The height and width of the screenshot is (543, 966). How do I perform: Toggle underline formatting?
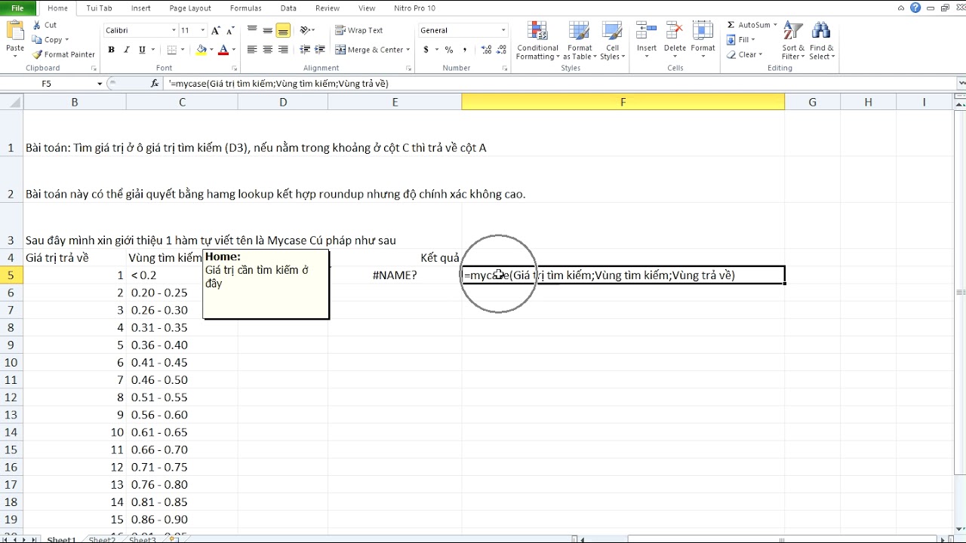pyautogui.click(x=141, y=50)
